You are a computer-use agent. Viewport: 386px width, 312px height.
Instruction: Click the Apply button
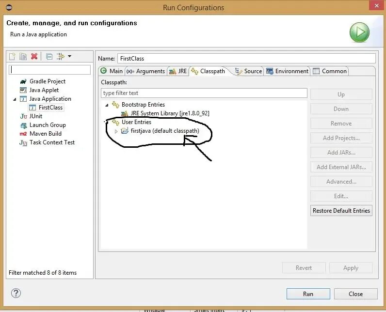[x=351, y=268]
